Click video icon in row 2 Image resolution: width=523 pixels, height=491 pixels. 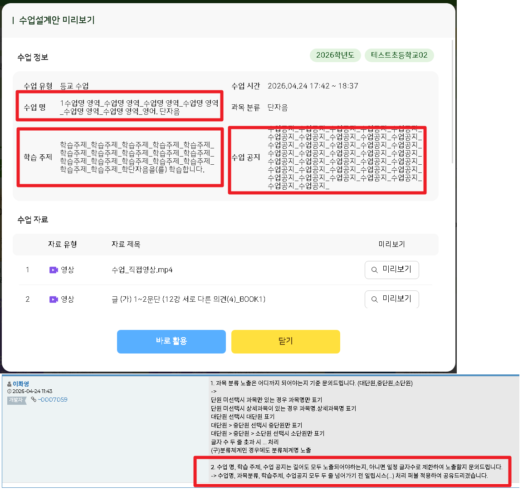click(x=54, y=300)
